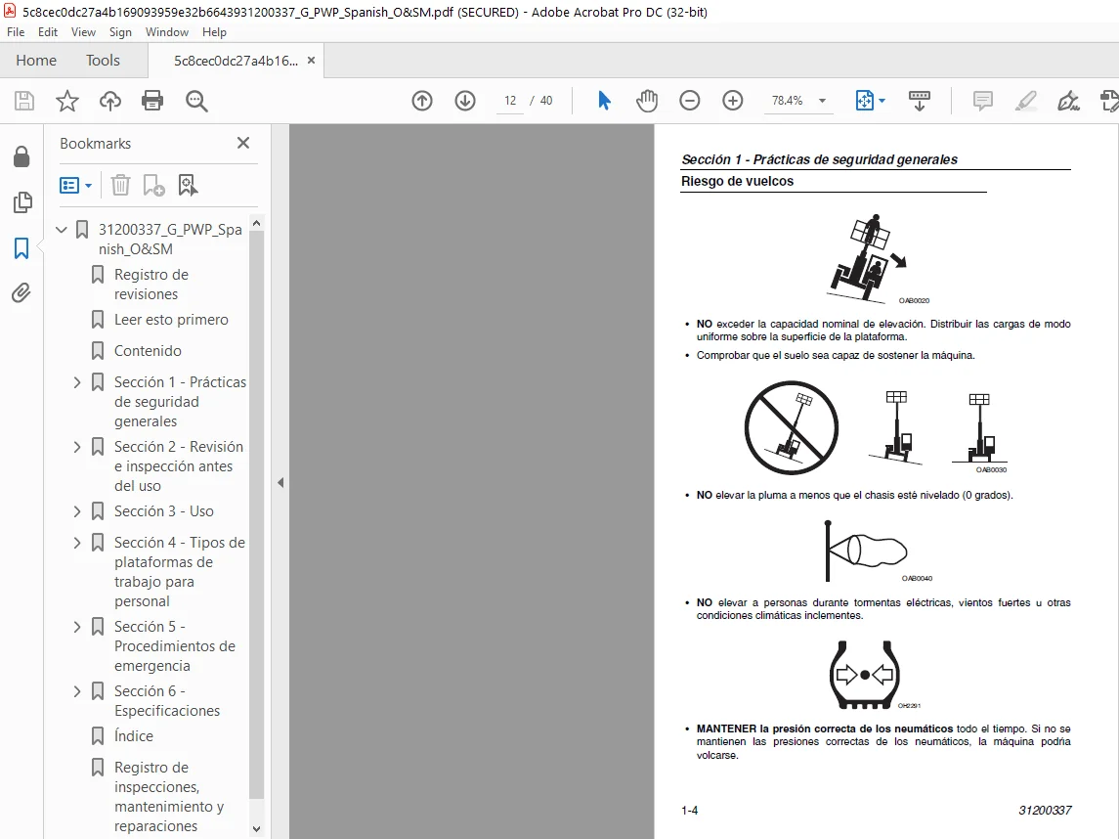Expand Sección 2 - Revisión e inspección
The width and height of the screenshot is (1119, 839).
click(x=77, y=447)
